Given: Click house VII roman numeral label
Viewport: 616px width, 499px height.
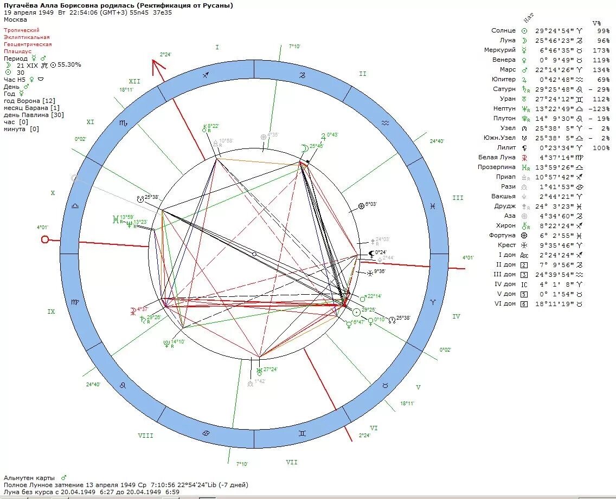Looking at the screenshot, I should [x=292, y=463].
